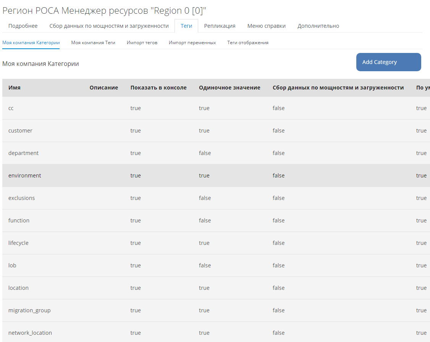
Task: Switch to Моя компания Теги sub-tab
Action: [93, 43]
